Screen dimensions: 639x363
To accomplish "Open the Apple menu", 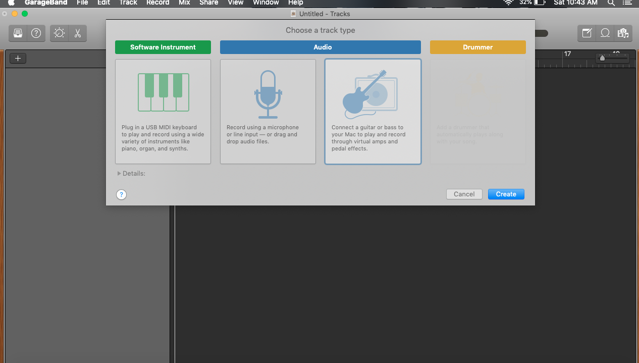I will (x=11, y=3).
